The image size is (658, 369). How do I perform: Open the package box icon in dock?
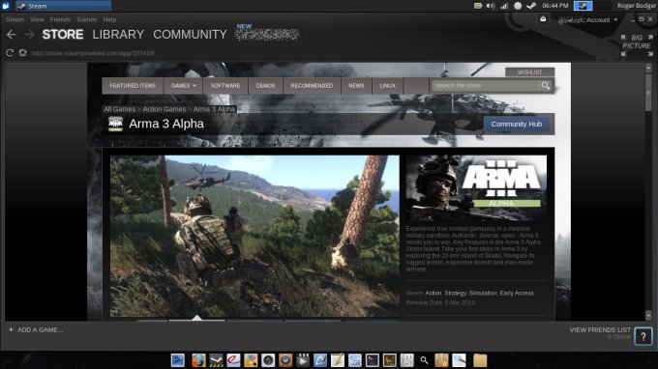pyautogui.click(x=441, y=360)
